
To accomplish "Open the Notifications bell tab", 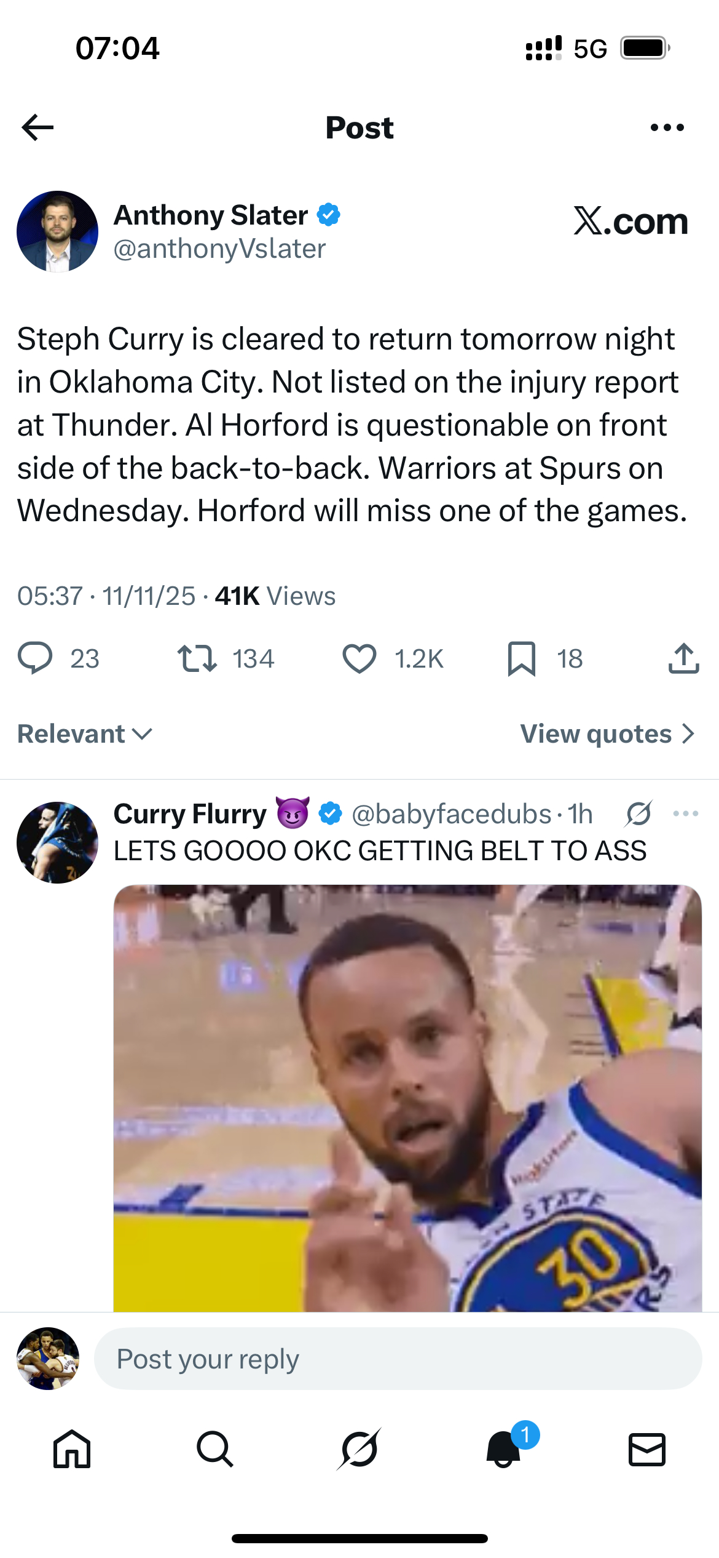I will coord(503,1448).
